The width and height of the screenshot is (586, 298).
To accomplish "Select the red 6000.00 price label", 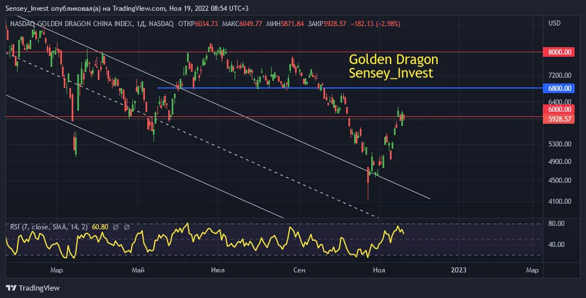I will [x=559, y=109].
